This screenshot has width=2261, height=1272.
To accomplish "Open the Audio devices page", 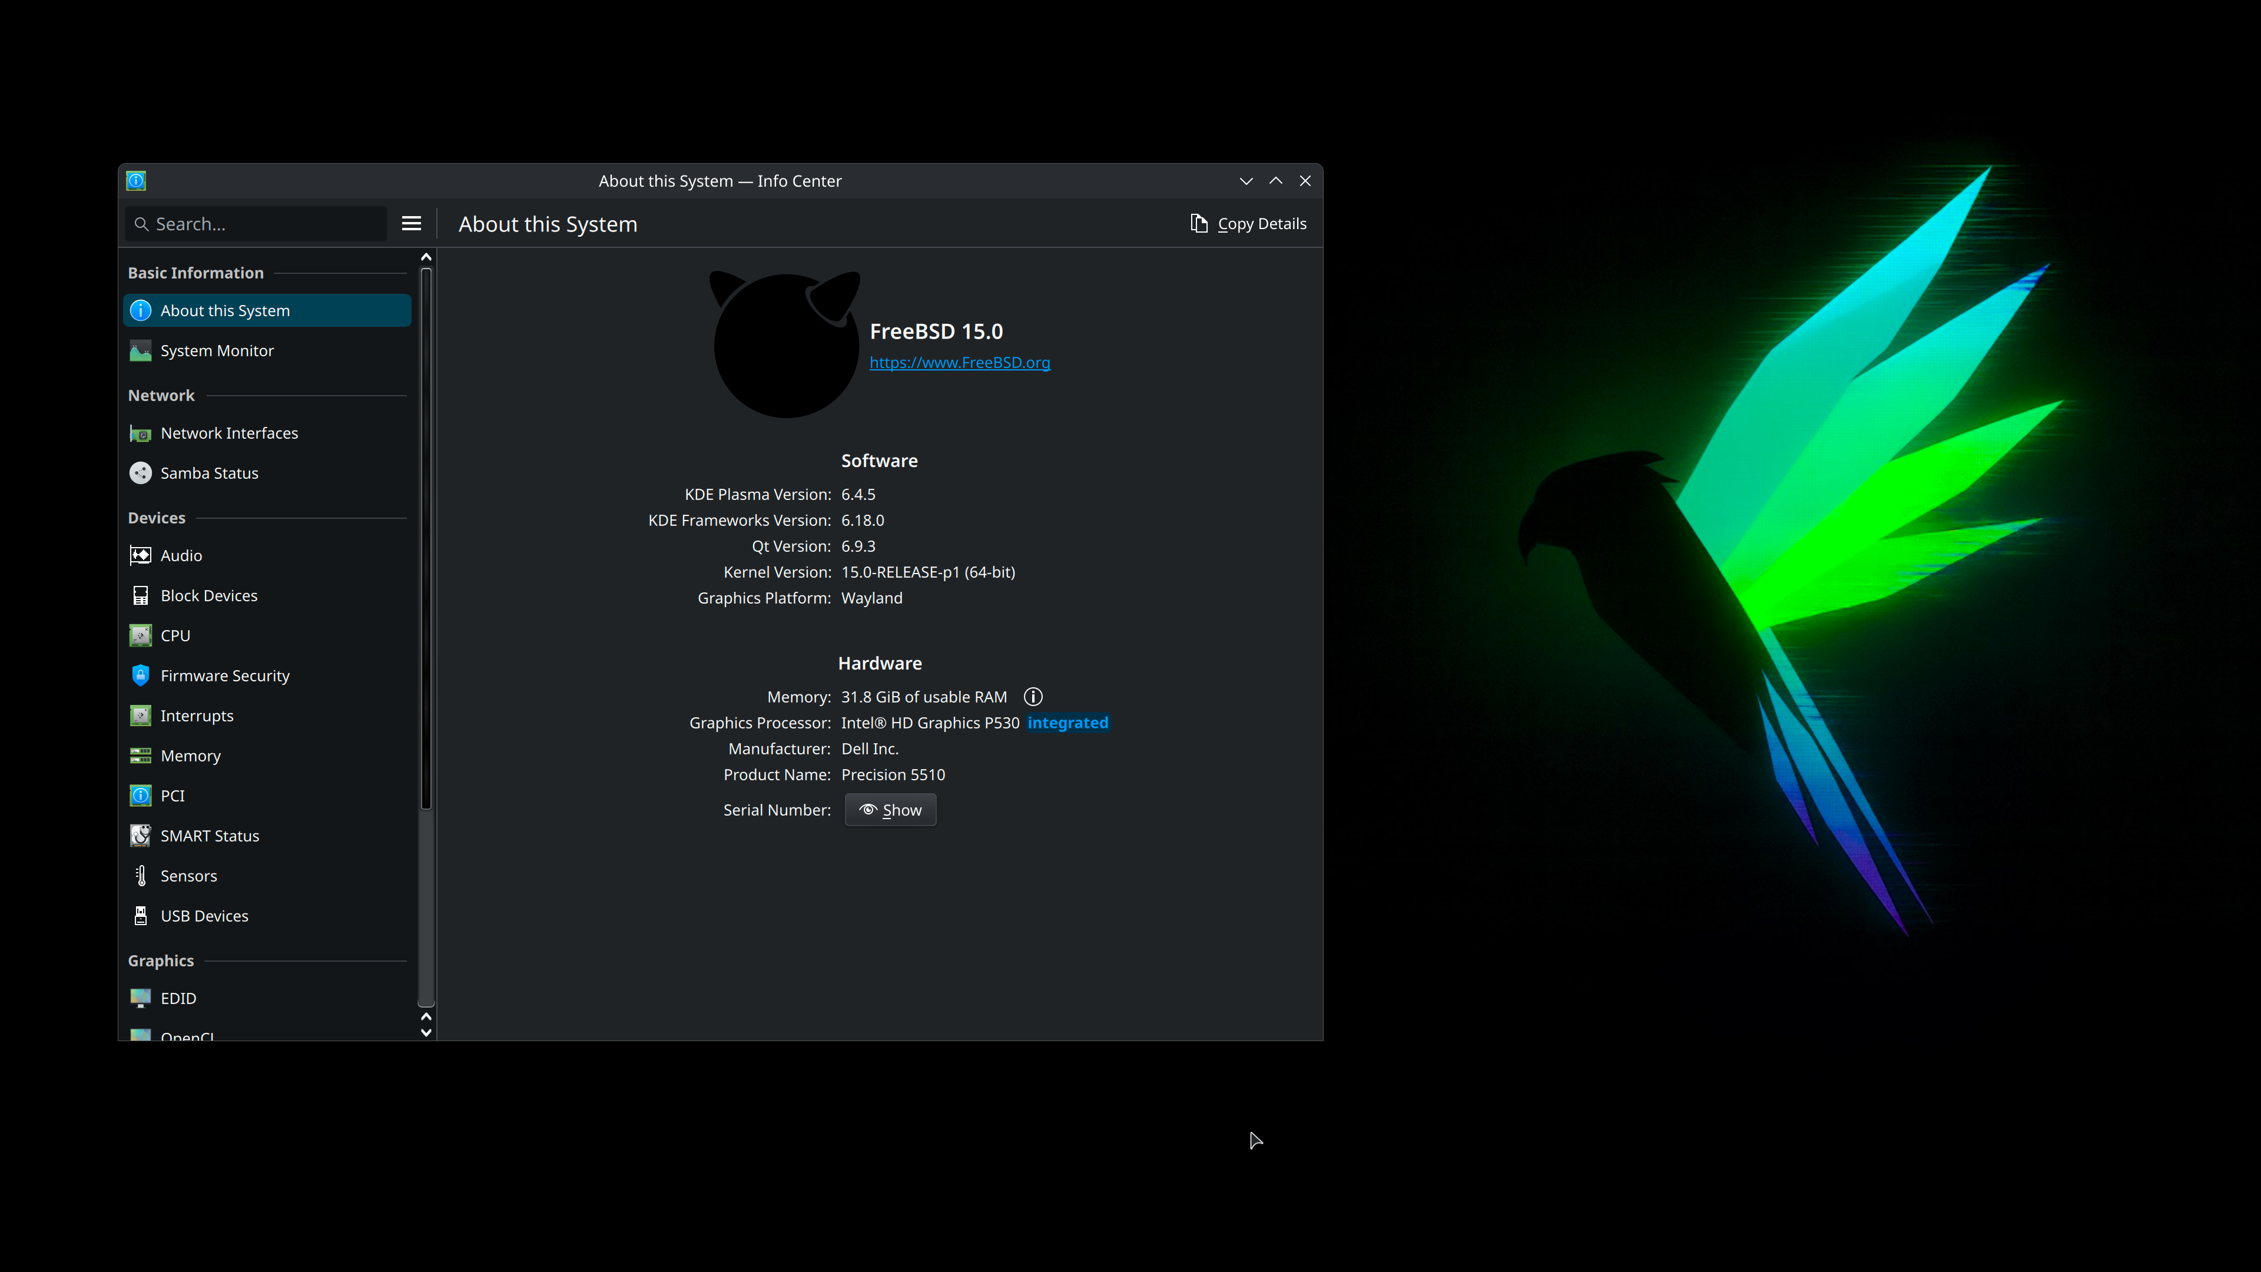I will pos(181,556).
